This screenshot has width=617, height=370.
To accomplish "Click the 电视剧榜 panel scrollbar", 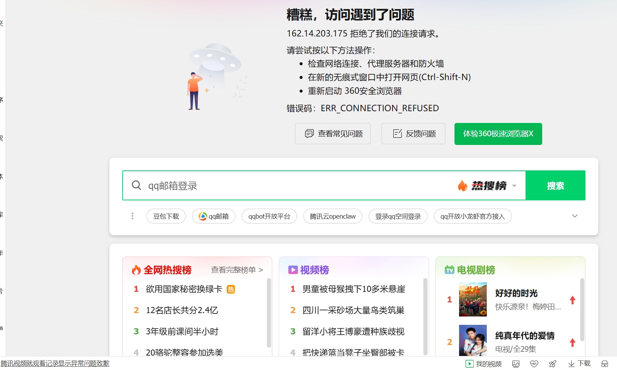I will coord(582,309).
